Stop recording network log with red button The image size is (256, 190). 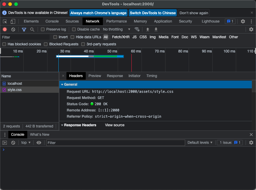[5, 29]
